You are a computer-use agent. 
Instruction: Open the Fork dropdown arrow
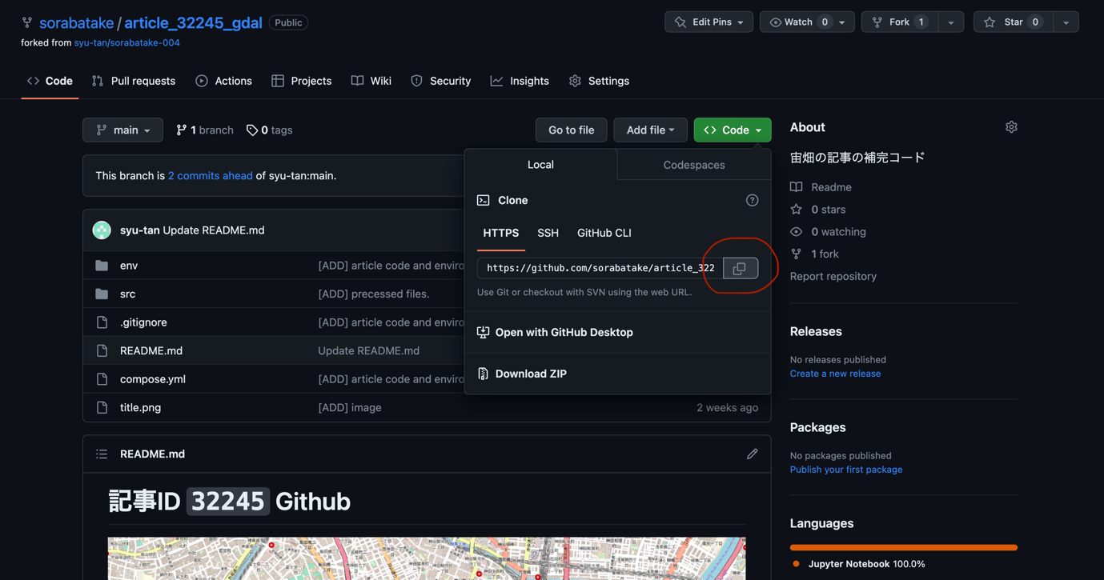[950, 22]
